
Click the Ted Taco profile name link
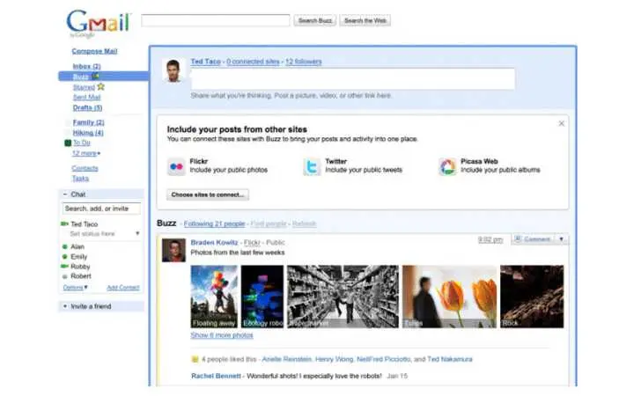206,62
